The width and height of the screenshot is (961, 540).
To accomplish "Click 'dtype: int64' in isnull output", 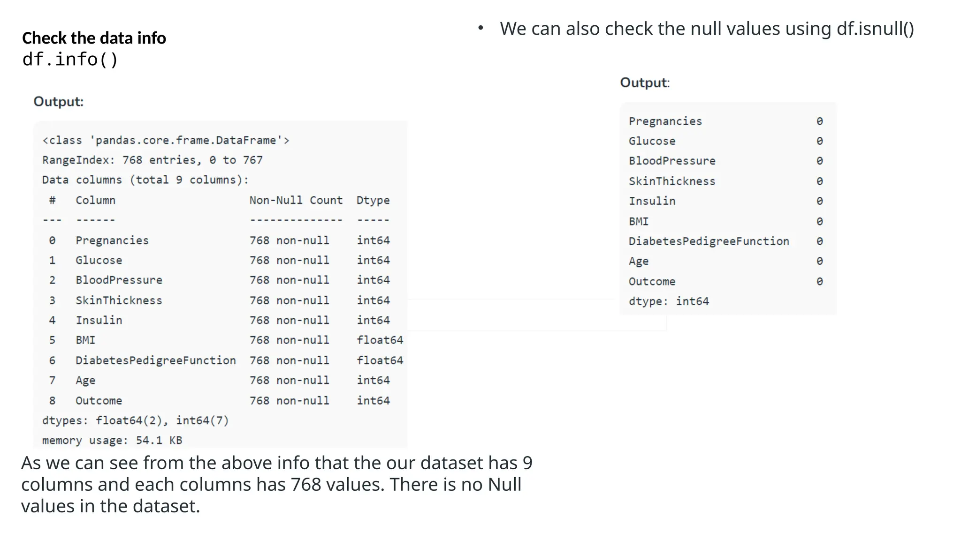I will pos(669,301).
